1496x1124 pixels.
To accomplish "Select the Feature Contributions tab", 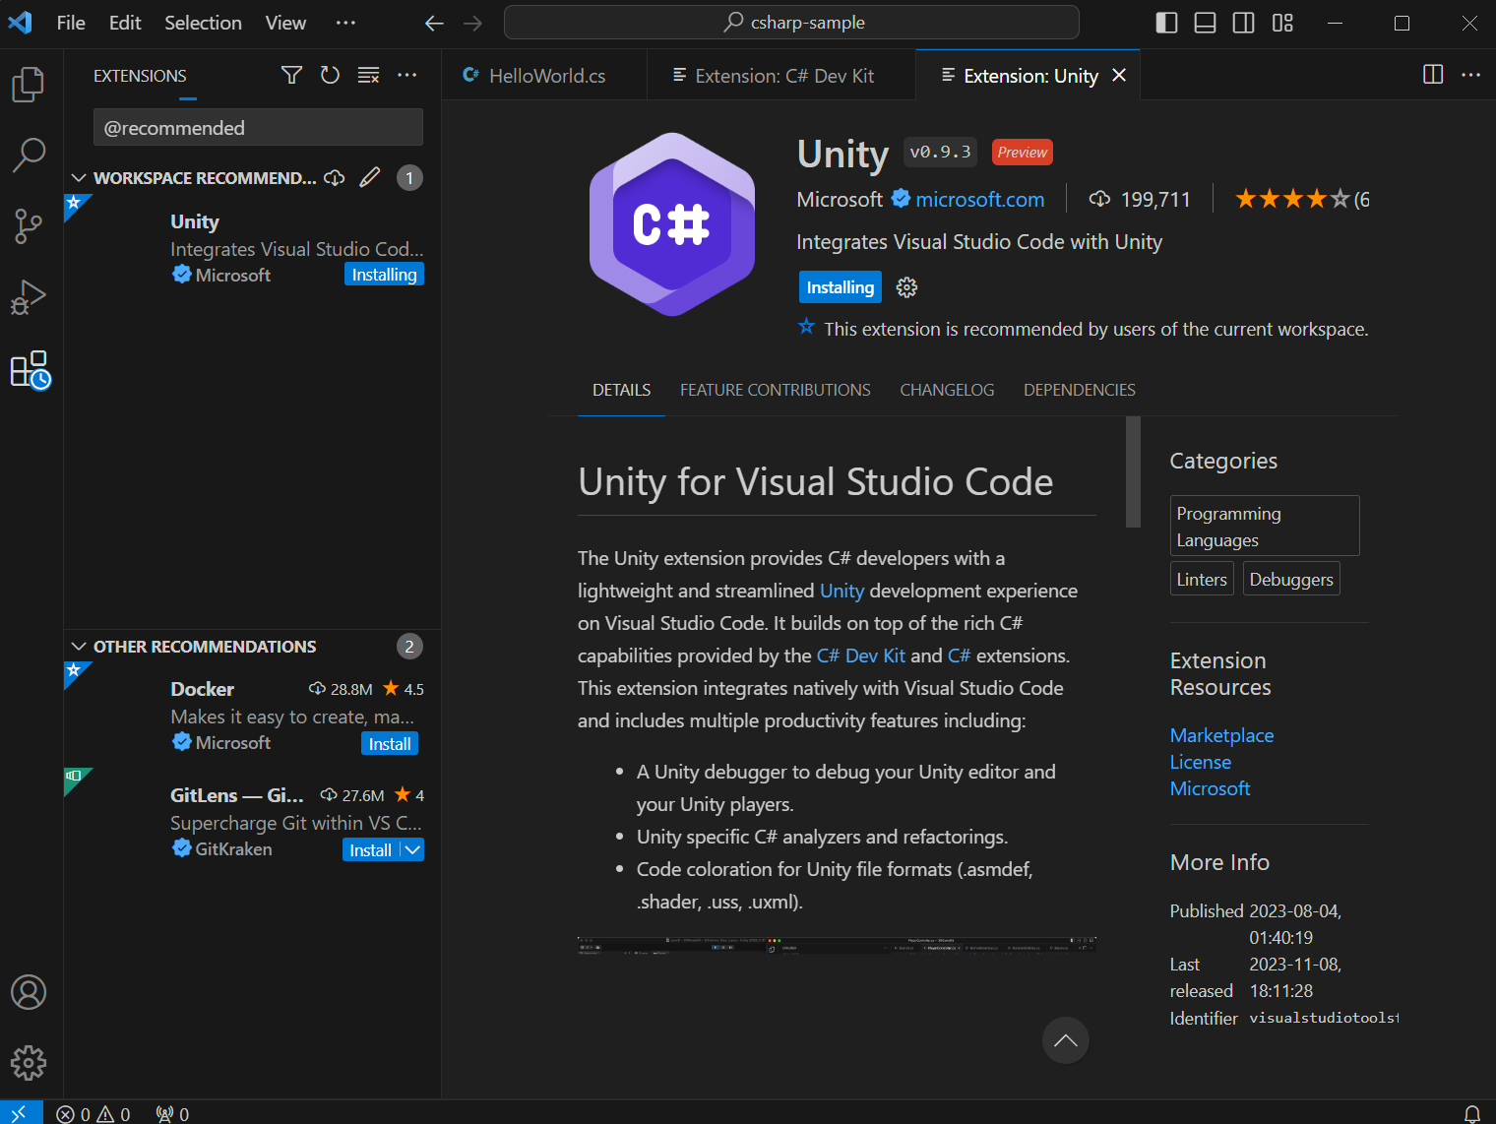I will (x=776, y=390).
